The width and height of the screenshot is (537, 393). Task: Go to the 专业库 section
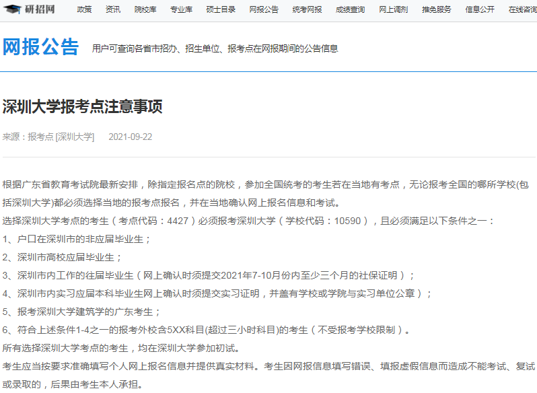pyautogui.click(x=182, y=9)
